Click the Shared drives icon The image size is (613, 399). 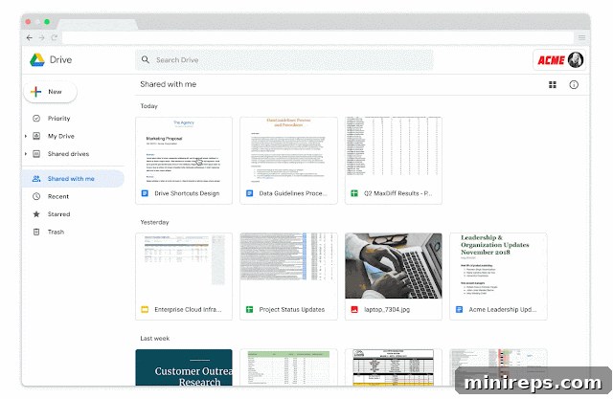point(36,154)
